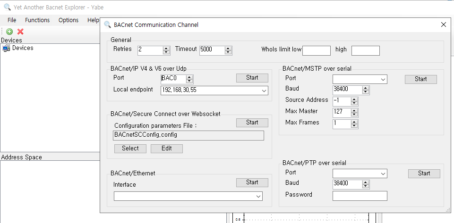Click the red X remove device icon
454x223 pixels.
tap(20, 32)
